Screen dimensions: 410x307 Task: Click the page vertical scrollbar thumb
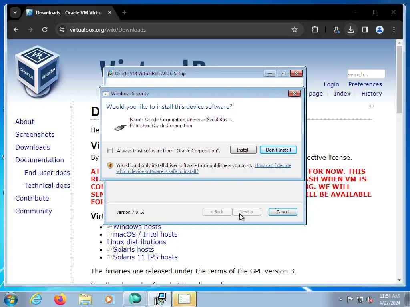pyautogui.click(x=399, y=80)
